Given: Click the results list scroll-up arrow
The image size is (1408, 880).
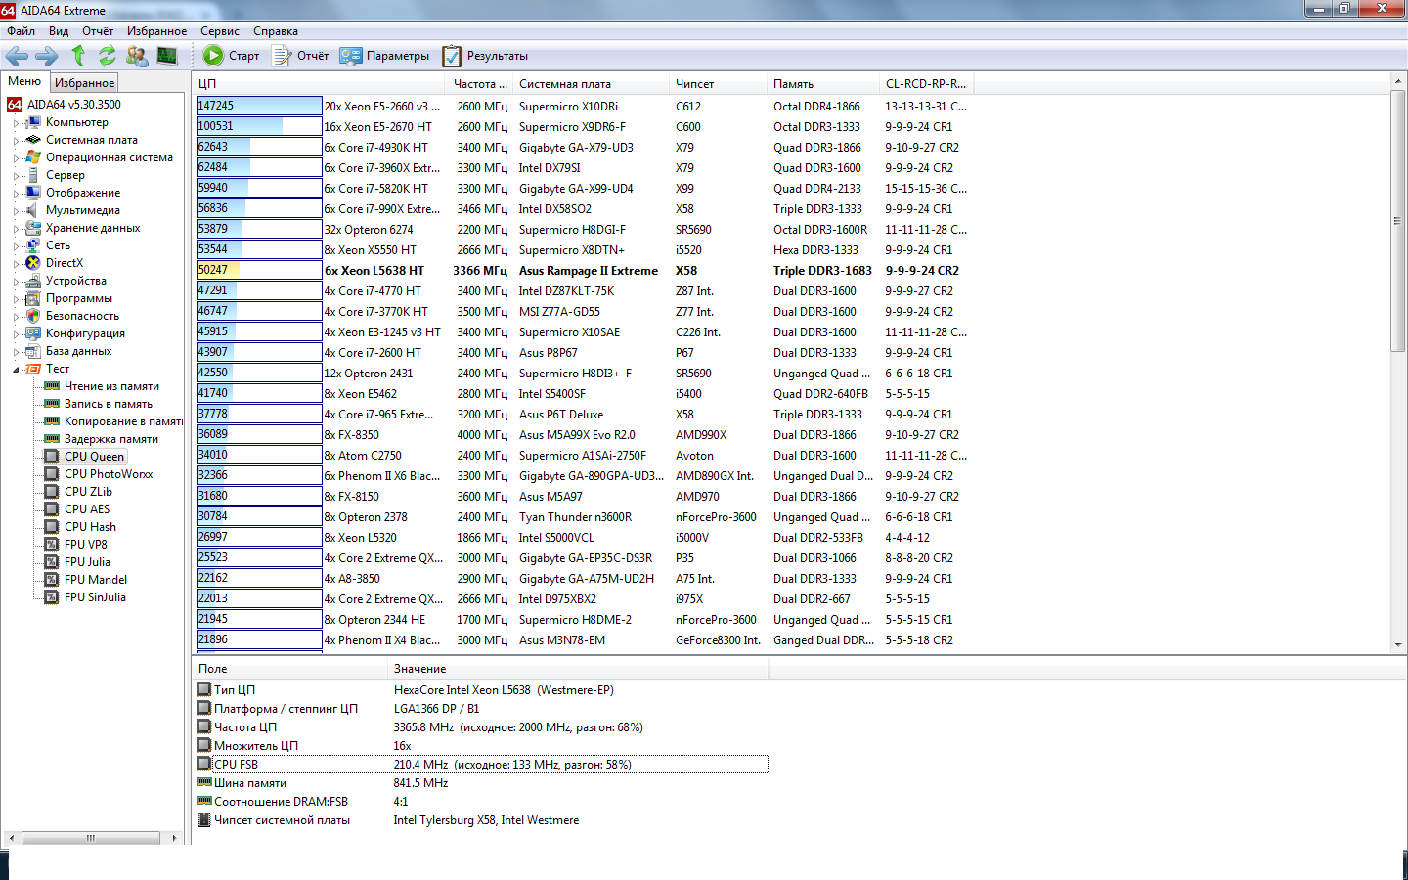Looking at the screenshot, I should point(1398,81).
